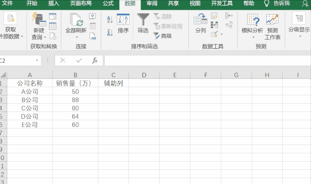Click the 筛选 funnel icon
Image resolution: width=311 pixels, height=184 pixels.
[x=143, y=19]
